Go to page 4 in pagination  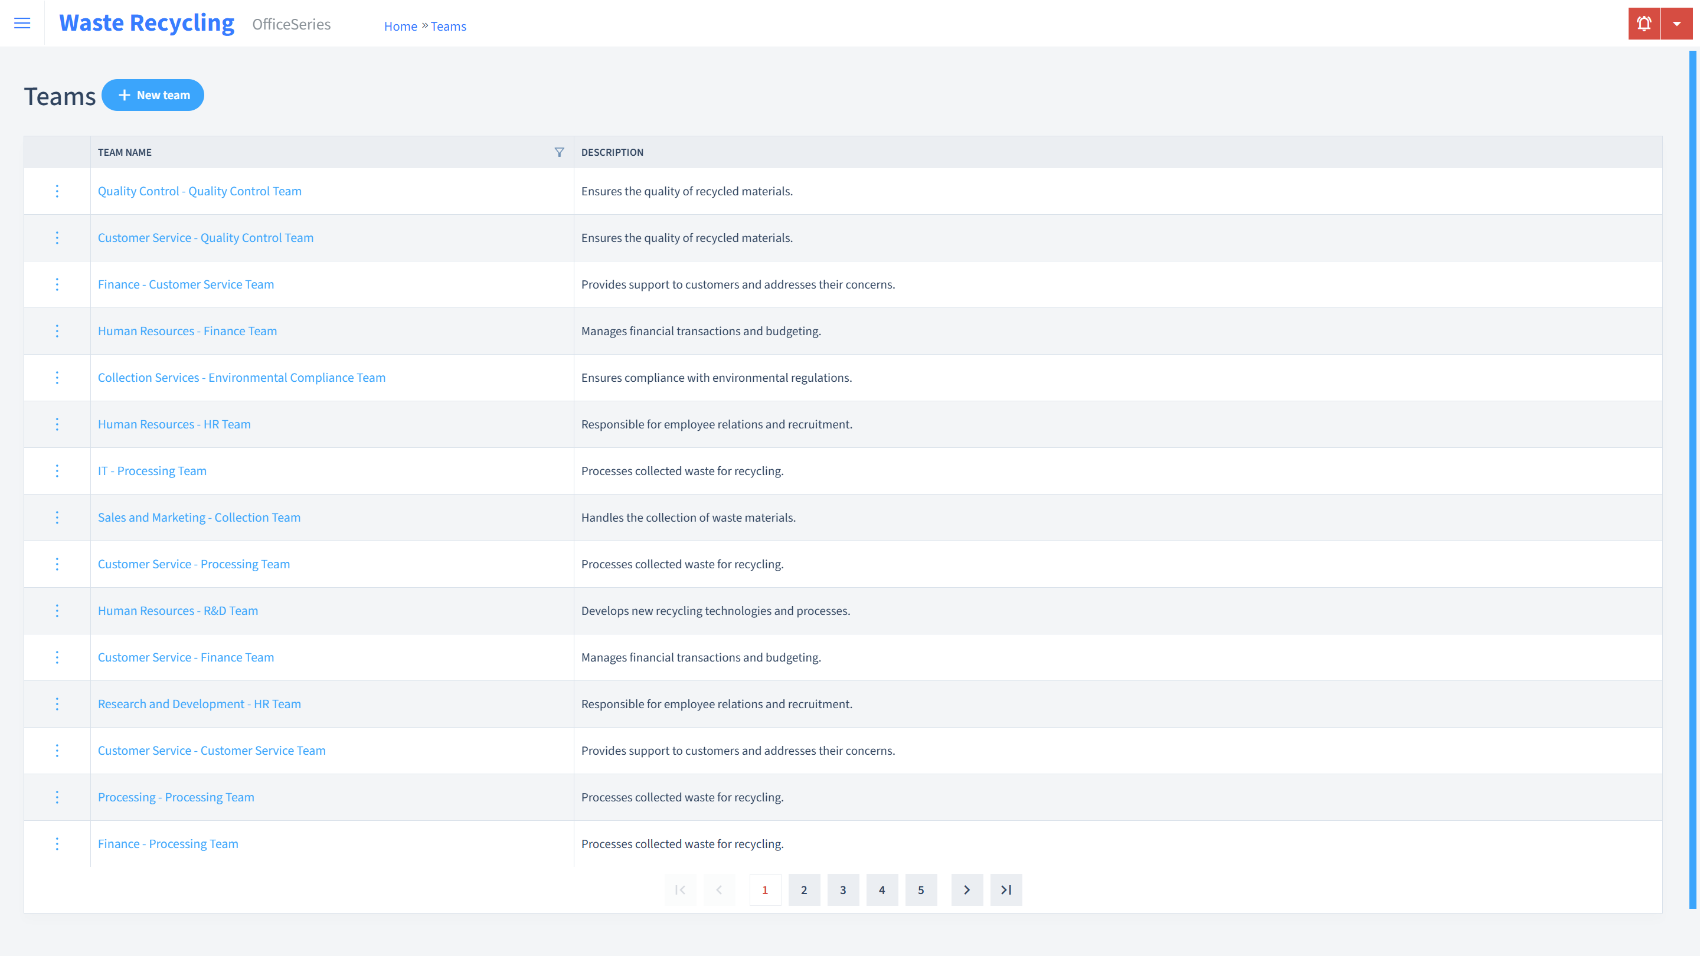pos(881,889)
